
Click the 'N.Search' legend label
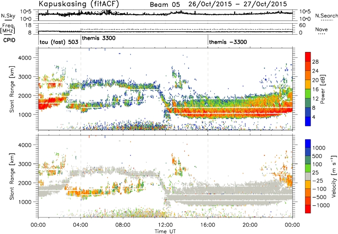(326, 16)
